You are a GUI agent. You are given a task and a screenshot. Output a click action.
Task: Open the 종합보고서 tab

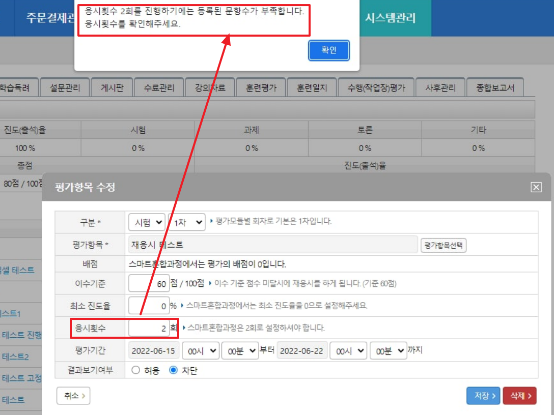coord(495,87)
